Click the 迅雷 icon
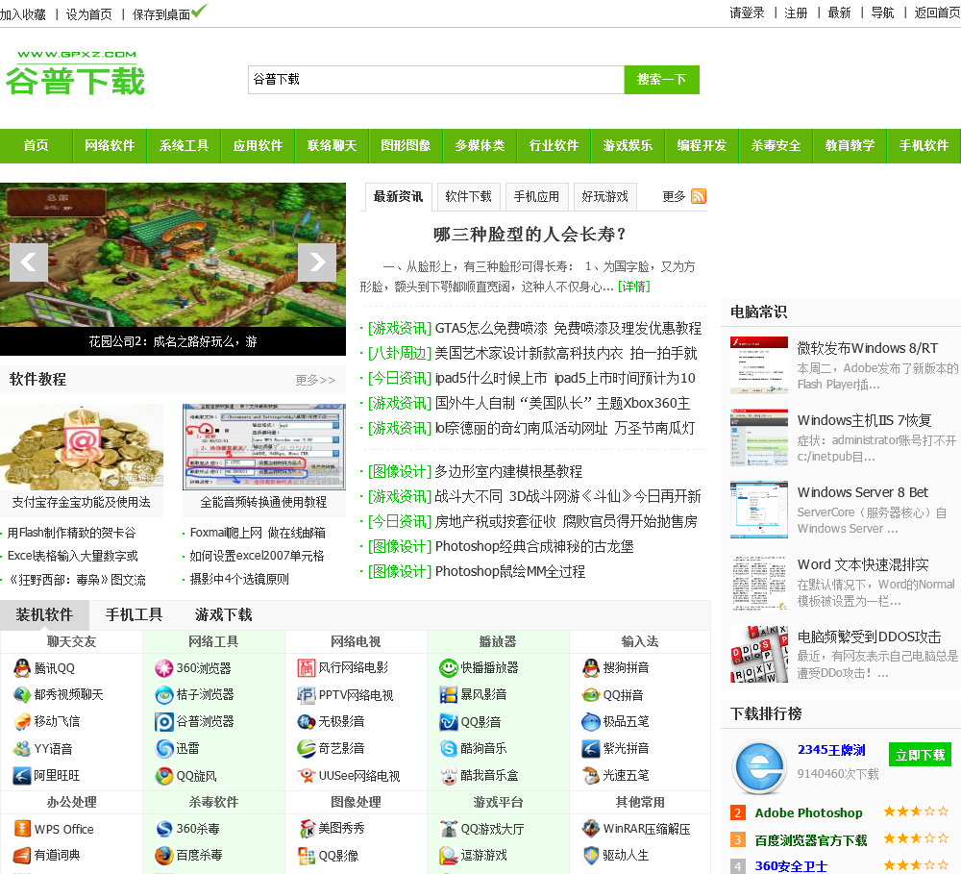 click(164, 749)
